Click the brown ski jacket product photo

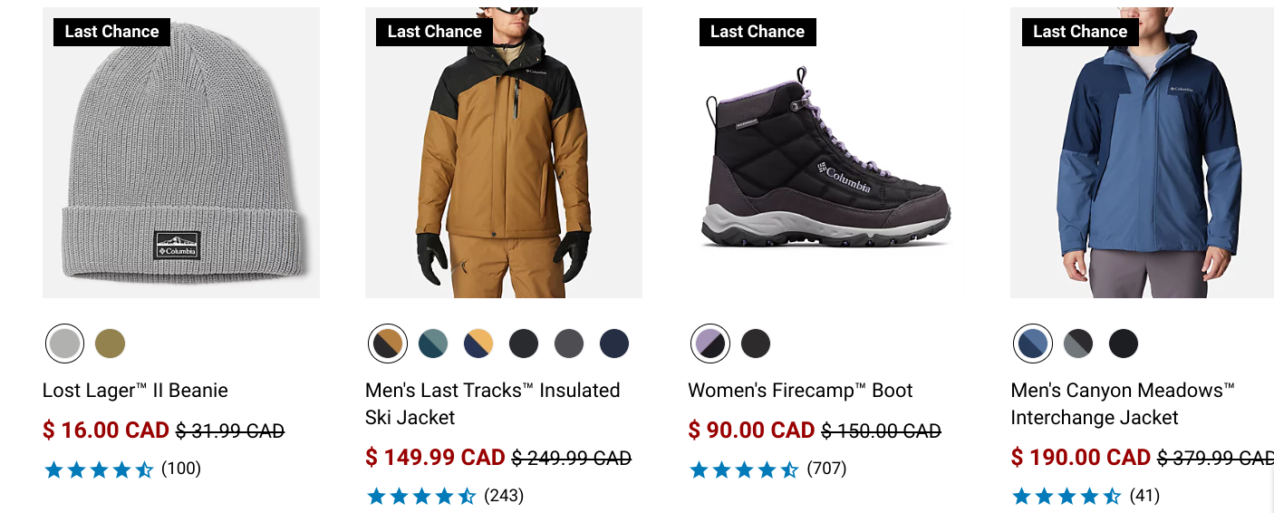504,152
